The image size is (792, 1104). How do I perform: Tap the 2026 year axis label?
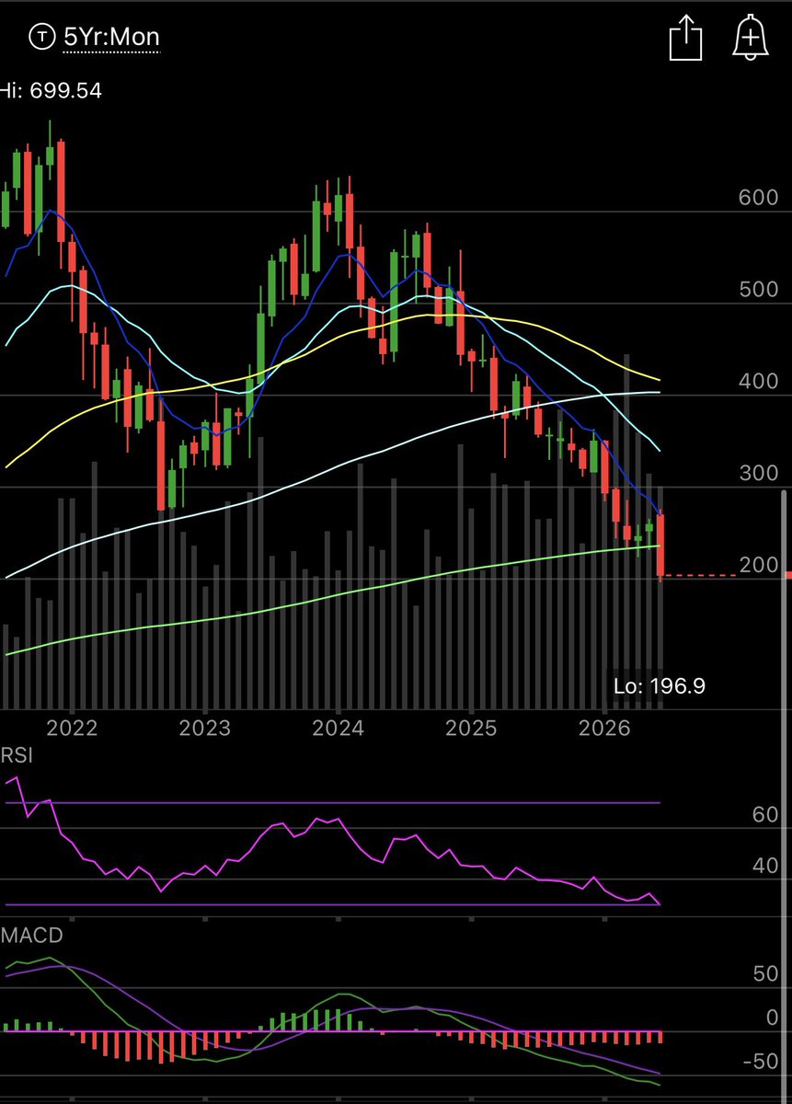tap(605, 729)
